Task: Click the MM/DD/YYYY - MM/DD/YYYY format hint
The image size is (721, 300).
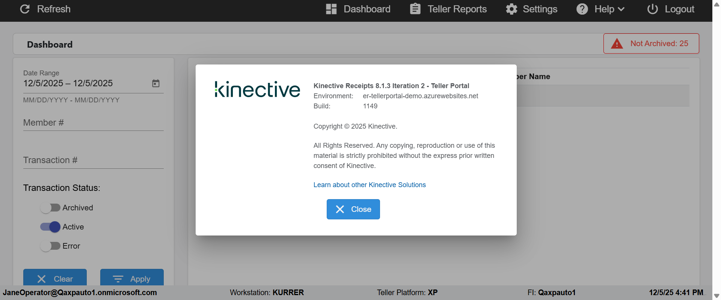Action: pyautogui.click(x=71, y=100)
